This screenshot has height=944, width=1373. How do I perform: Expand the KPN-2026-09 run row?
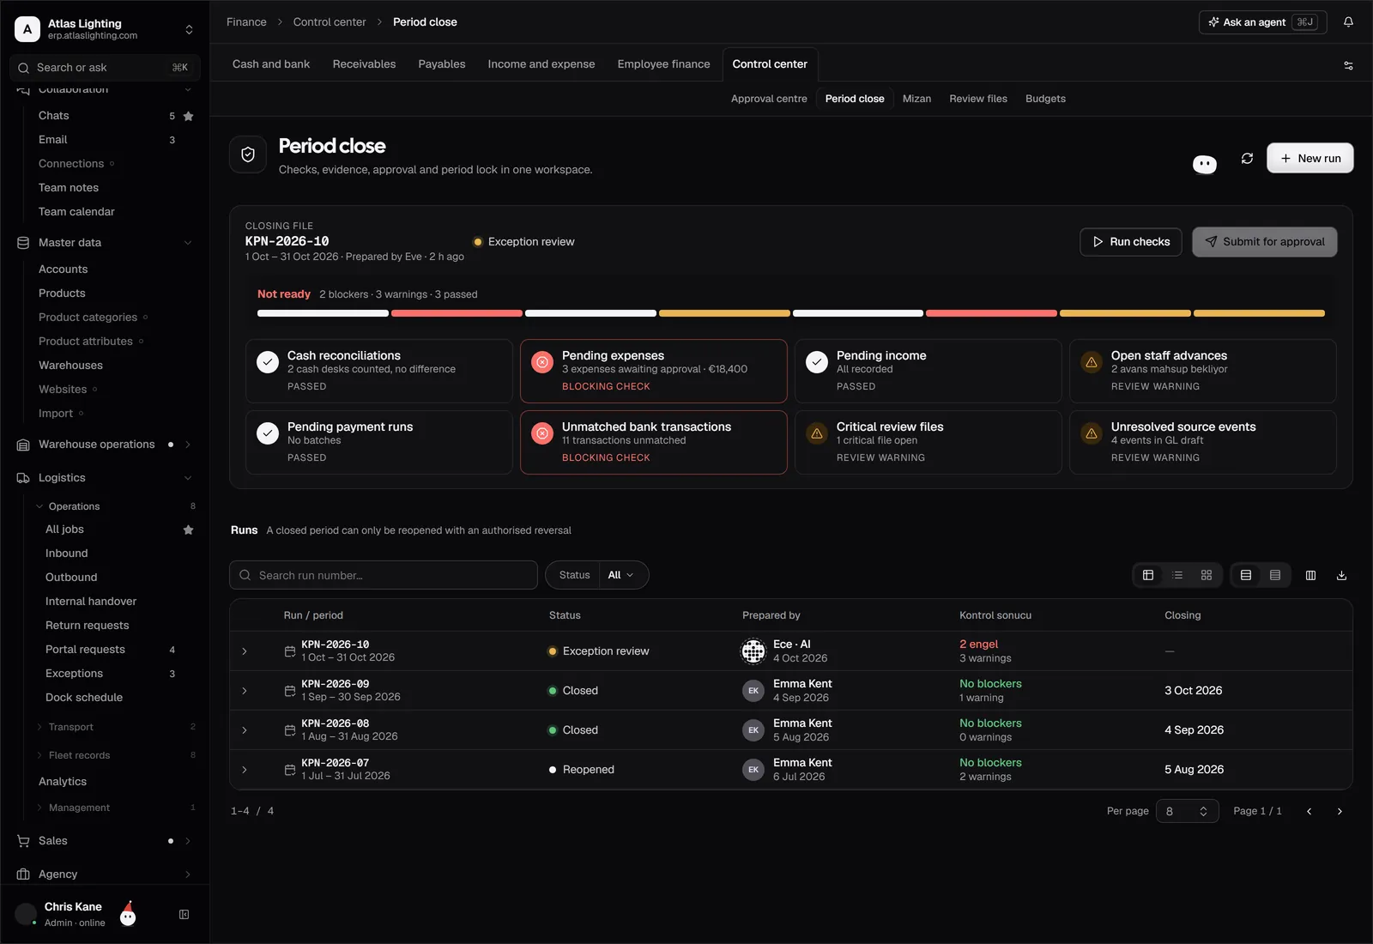pyautogui.click(x=245, y=691)
